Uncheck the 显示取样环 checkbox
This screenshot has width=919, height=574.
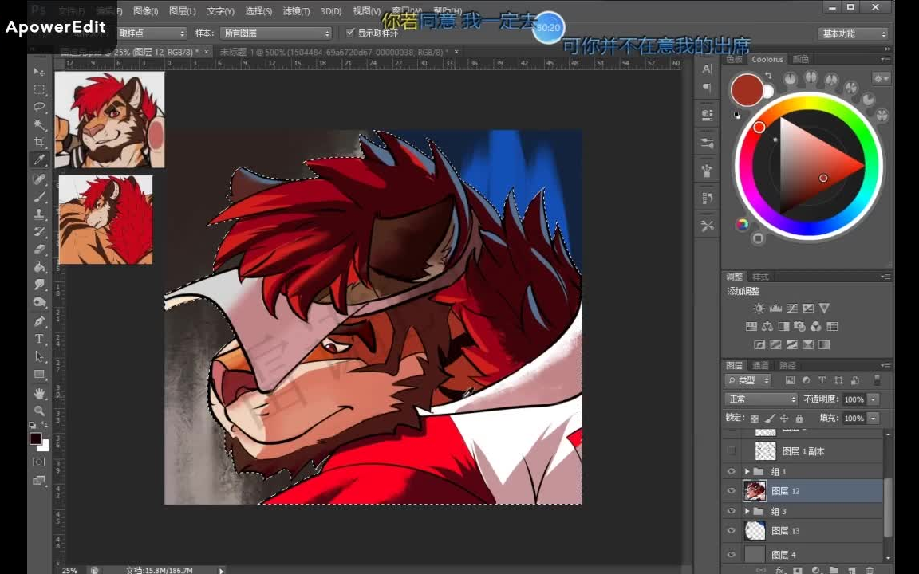350,33
